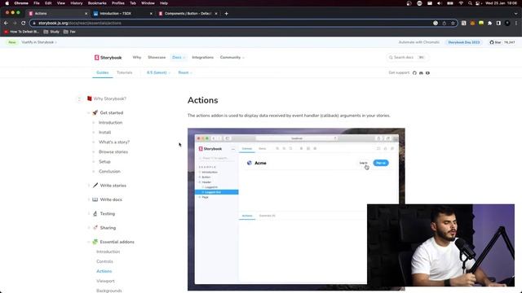
Task: Open the Chrome profile avatar
Action: [x=507, y=23]
